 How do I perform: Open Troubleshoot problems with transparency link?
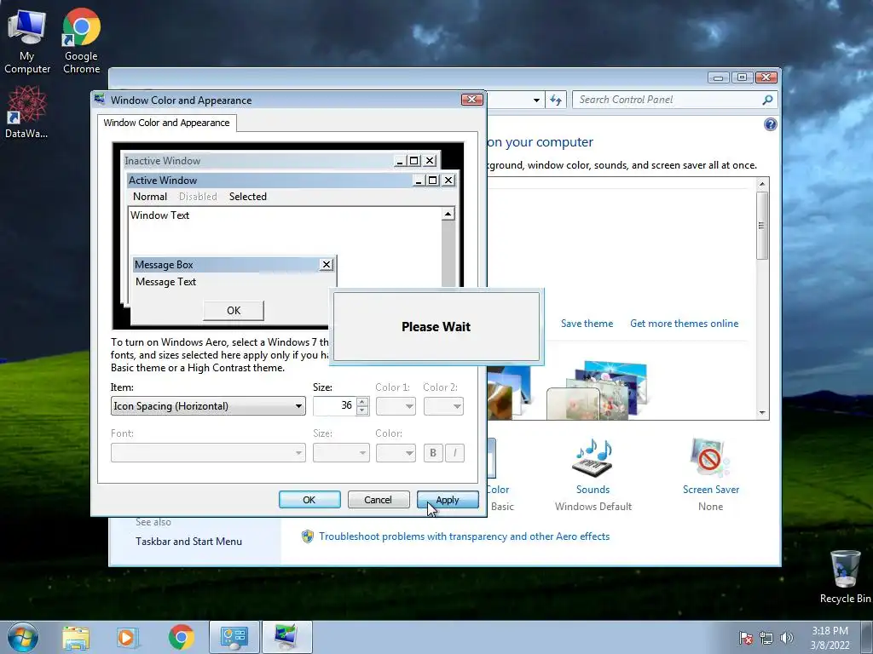[465, 536]
